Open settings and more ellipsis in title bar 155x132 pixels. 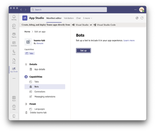tap(135, 10)
